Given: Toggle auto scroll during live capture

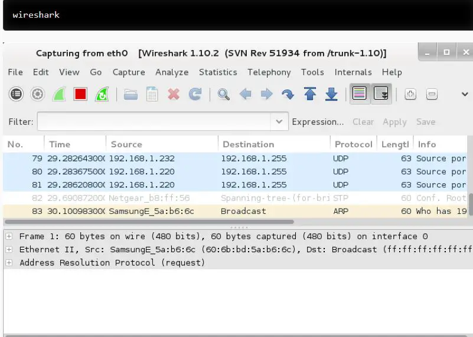Looking at the screenshot, I should point(380,94).
